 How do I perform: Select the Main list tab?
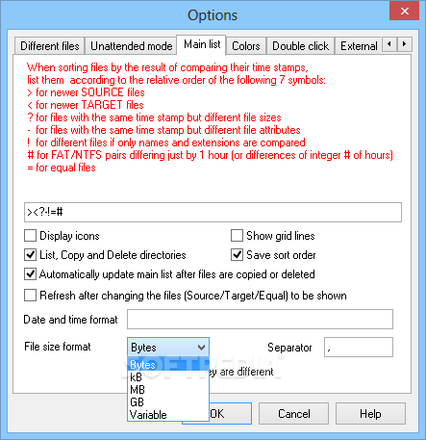(x=202, y=44)
